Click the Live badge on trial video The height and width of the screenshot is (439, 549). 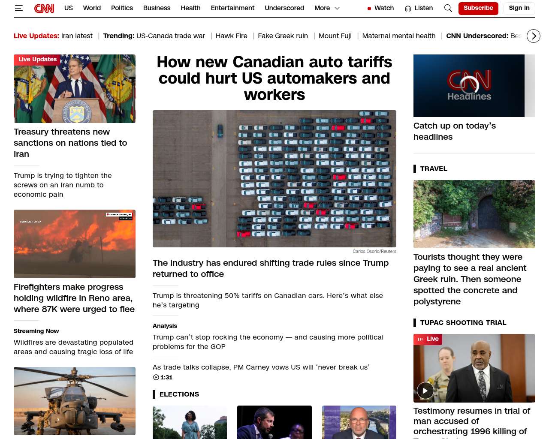428,339
